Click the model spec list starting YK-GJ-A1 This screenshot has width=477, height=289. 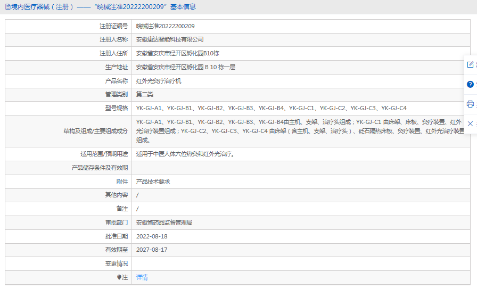pos(272,108)
